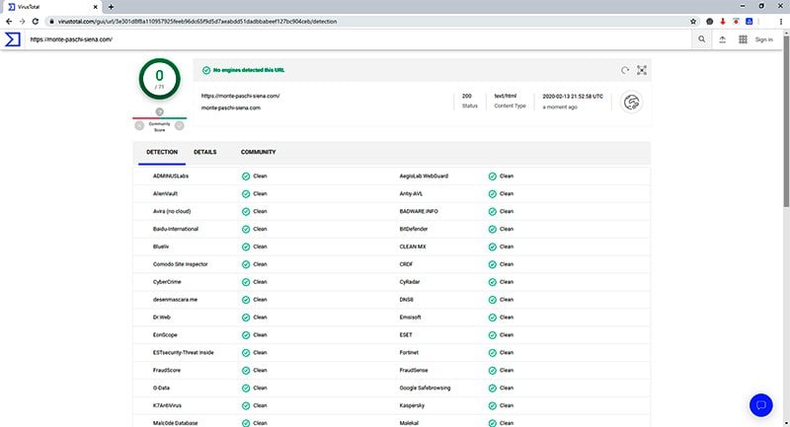
Task: Switch to the DETECTION tab
Action: [162, 152]
